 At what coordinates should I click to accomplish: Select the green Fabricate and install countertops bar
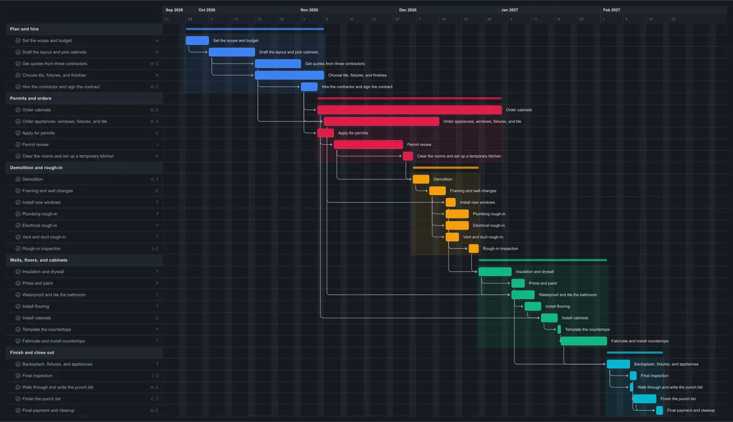point(584,341)
